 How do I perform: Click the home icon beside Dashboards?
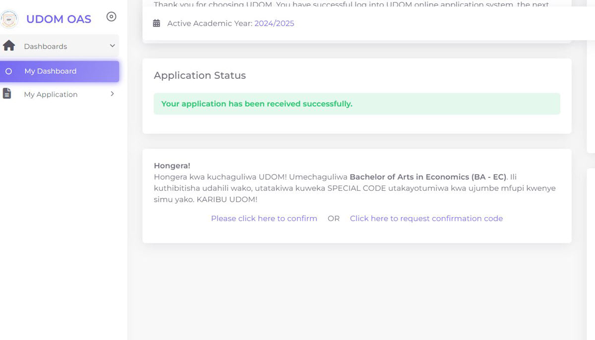coord(9,46)
